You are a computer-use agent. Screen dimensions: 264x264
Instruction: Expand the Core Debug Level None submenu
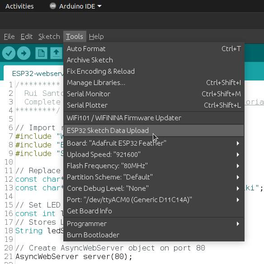point(154,189)
